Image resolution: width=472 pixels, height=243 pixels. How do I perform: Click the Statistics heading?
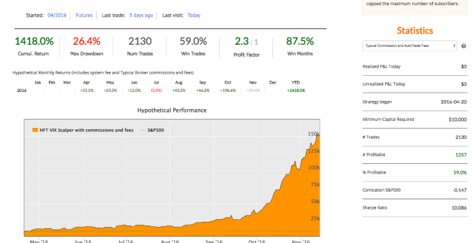point(415,30)
